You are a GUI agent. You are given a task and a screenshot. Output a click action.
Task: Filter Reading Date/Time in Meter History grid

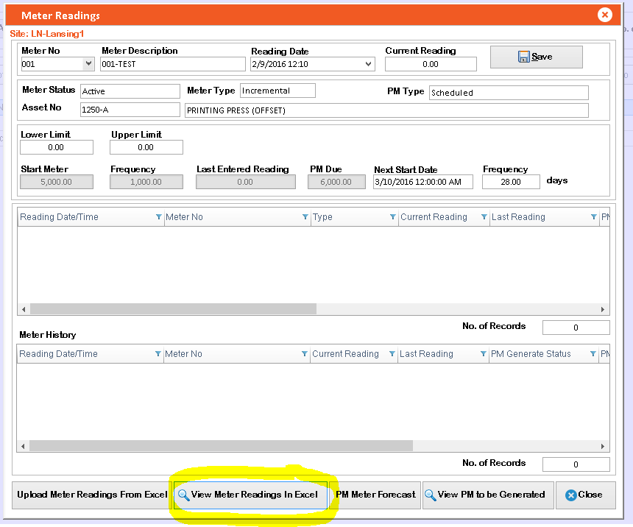[x=158, y=354]
